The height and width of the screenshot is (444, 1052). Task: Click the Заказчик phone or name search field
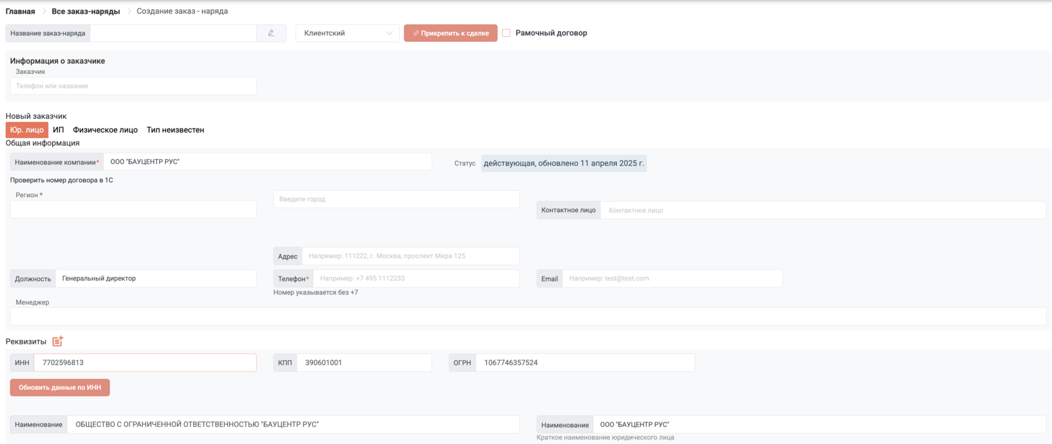pyautogui.click(x=133, y=86)
